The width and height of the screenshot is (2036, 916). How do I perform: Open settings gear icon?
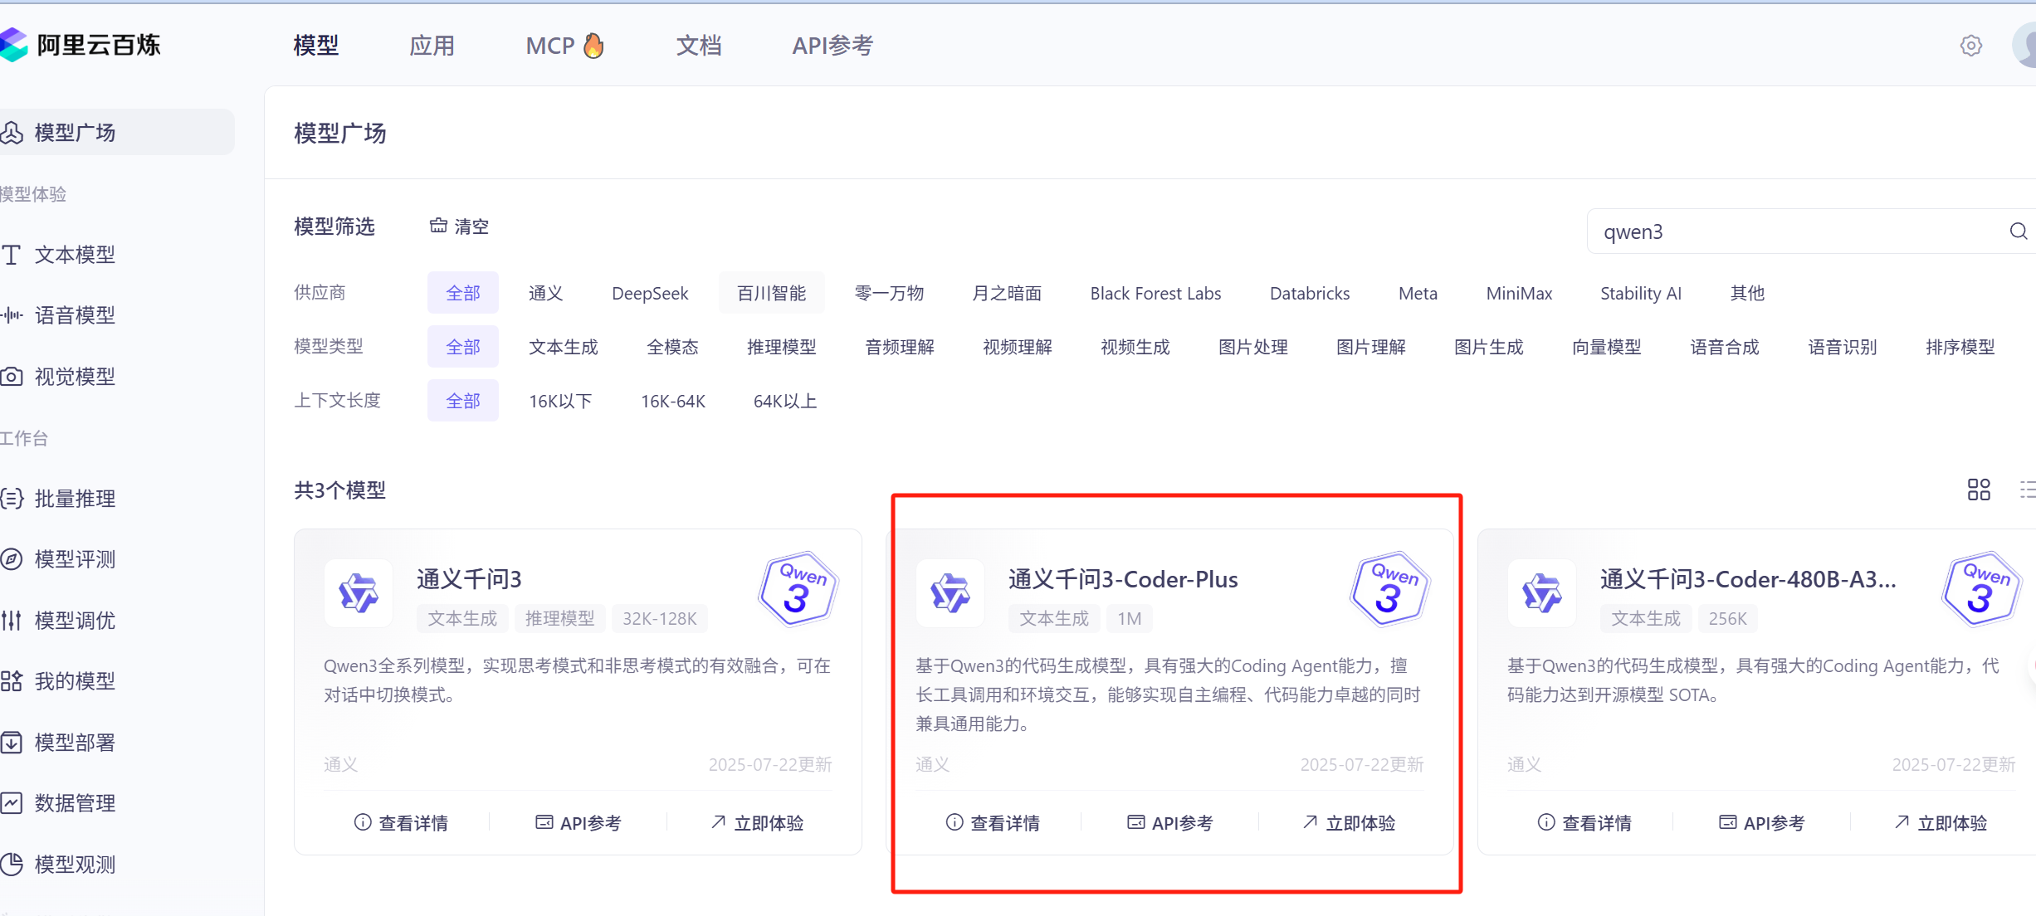coord(1971,46)
